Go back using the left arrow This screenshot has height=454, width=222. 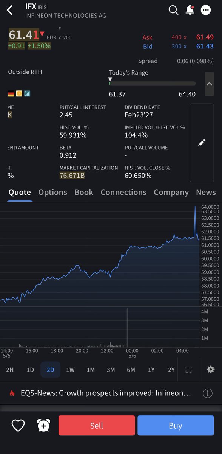click(x=10, y=10)
